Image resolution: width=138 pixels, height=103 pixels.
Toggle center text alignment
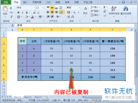(x=52, y=12)
